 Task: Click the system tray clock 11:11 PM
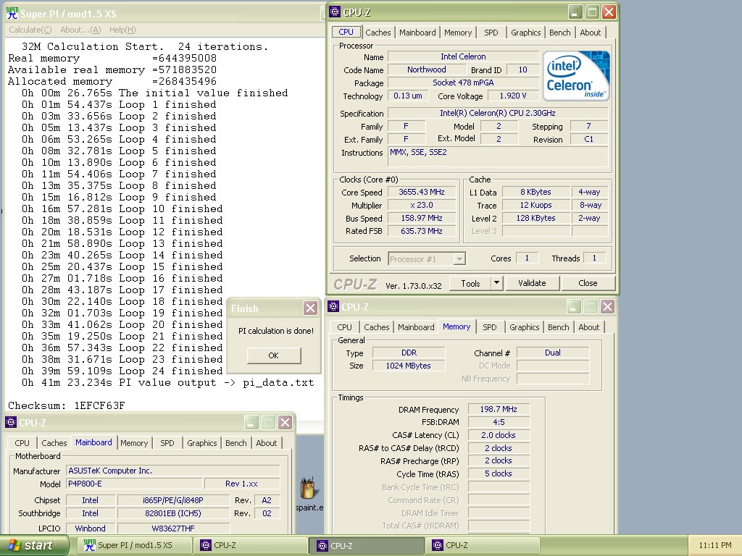[714, 545]
